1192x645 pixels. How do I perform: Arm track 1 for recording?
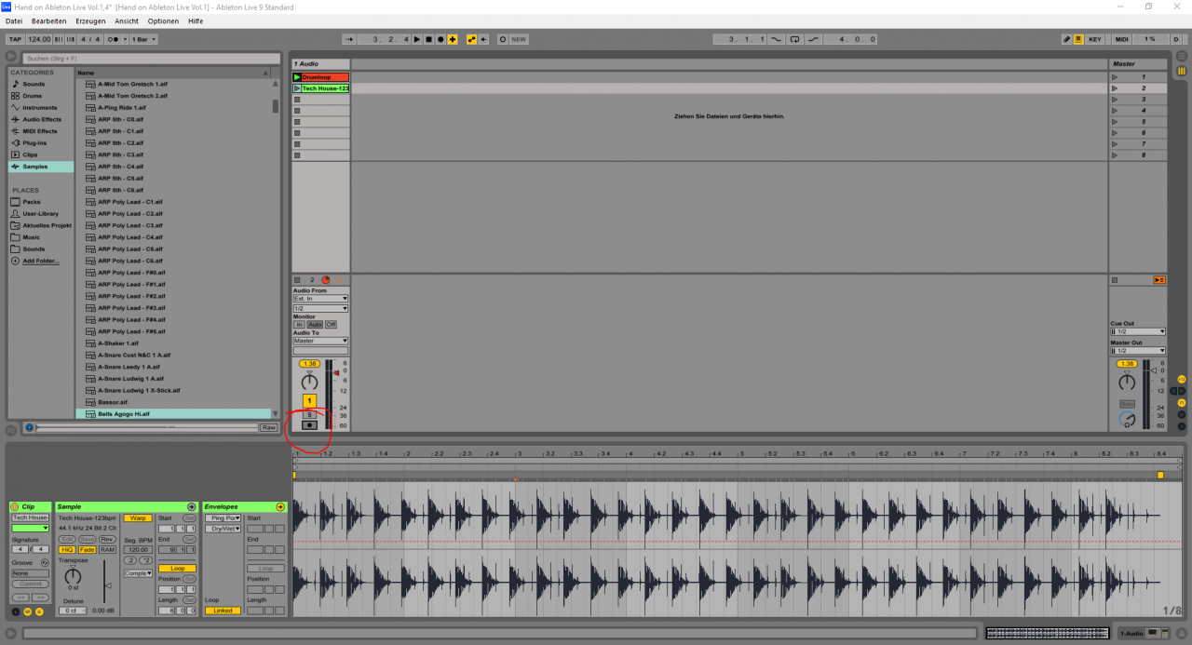(309, 425)
